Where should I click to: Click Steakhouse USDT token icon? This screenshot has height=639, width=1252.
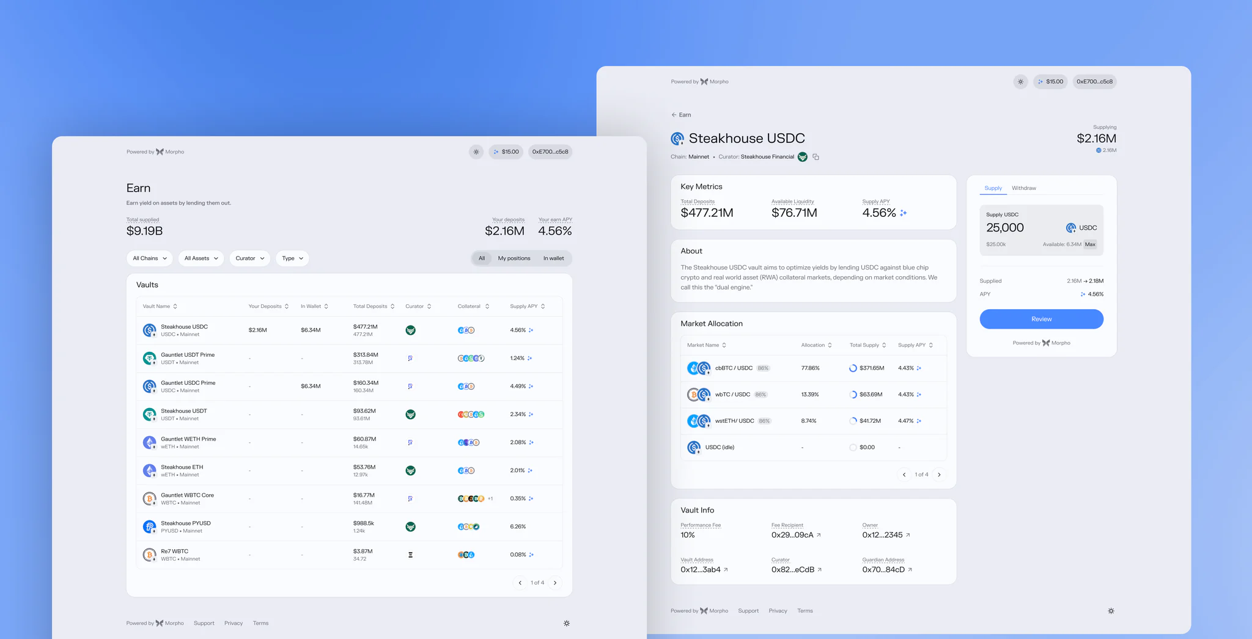[149, 415]
